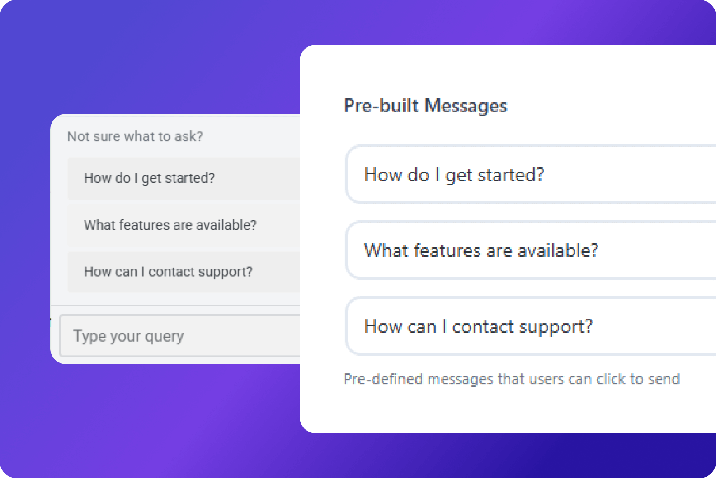Click blank white space beside "Pre-built Messages" title
716x478 pixels.
tap(610, 106)
